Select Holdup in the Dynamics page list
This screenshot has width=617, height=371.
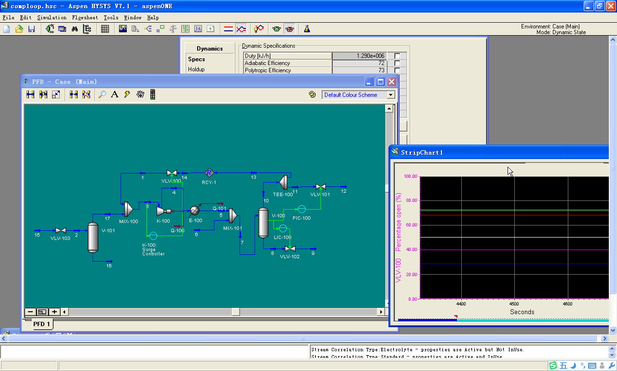[x=196, y=69]
